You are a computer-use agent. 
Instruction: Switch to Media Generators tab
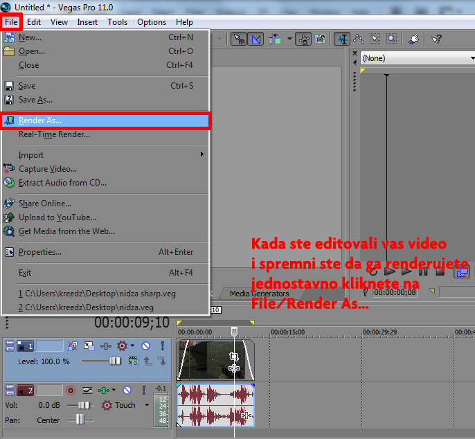259,294
